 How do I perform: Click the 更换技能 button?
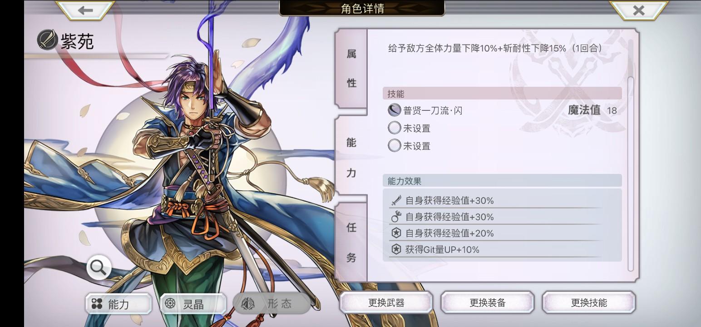(x=589, y=302)
